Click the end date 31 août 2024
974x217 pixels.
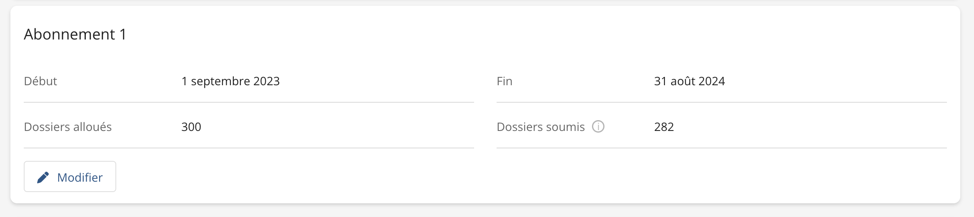(x=689, y=81)
